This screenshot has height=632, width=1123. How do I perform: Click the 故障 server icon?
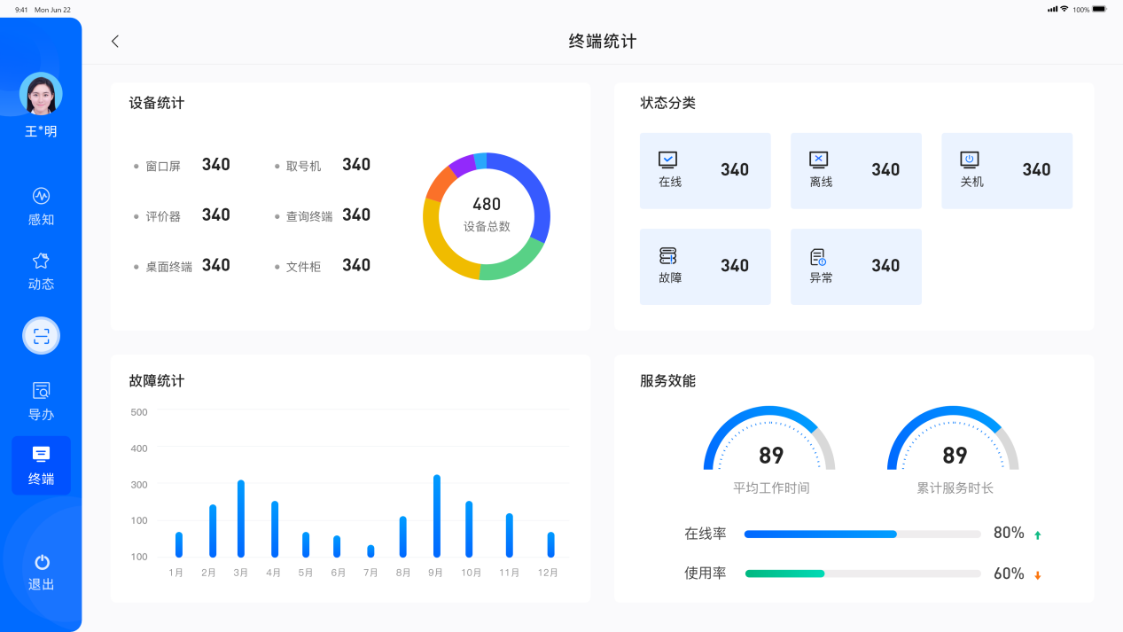click(667, 256)
